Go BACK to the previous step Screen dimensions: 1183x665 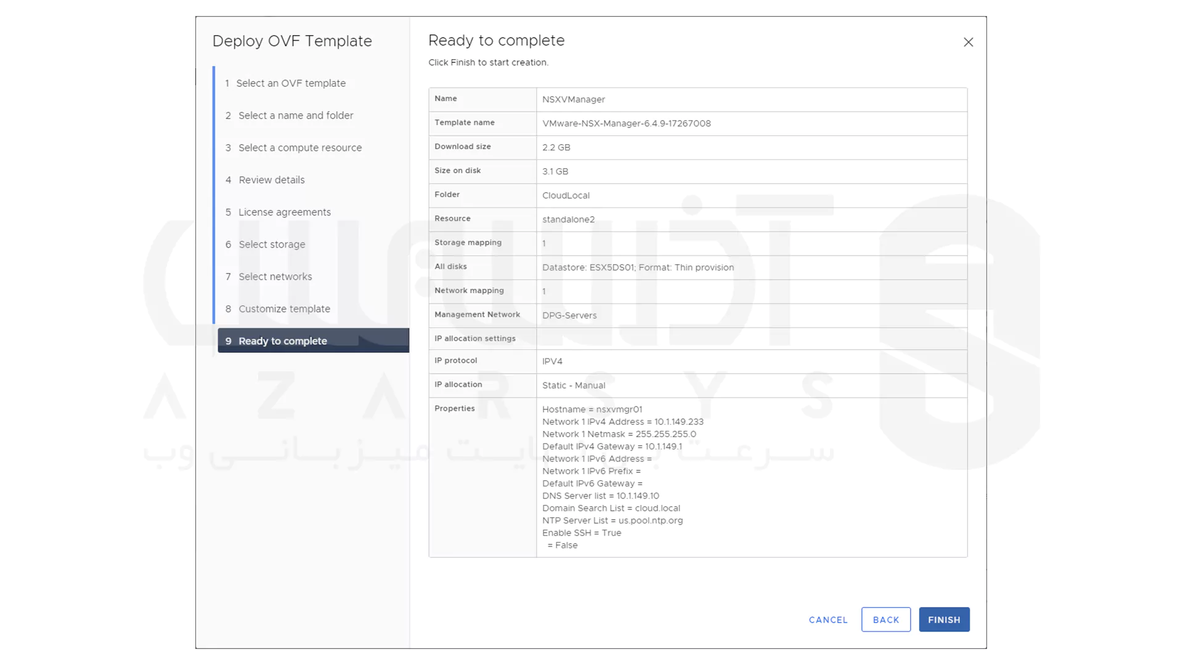tap(885, 619)
